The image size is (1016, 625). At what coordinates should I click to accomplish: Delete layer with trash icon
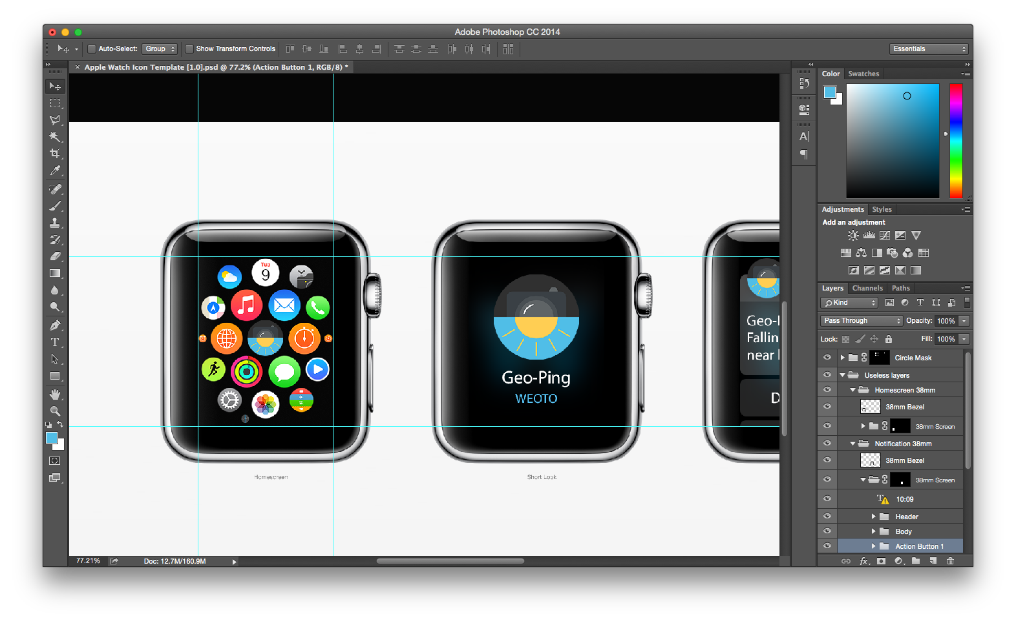(x=950, y=561)
